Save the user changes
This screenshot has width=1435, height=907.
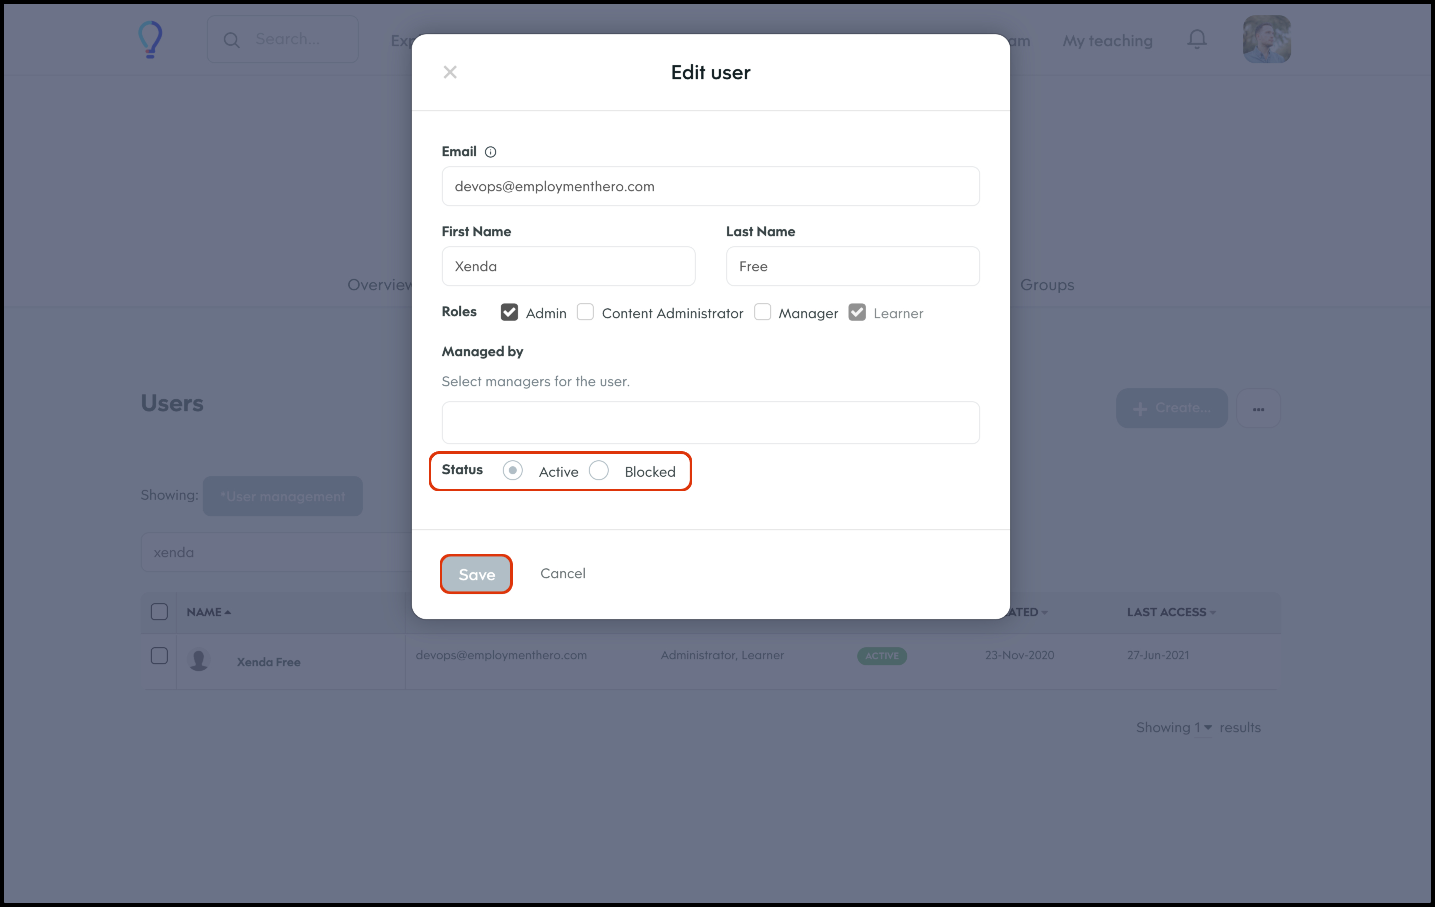tap(476, 574)
